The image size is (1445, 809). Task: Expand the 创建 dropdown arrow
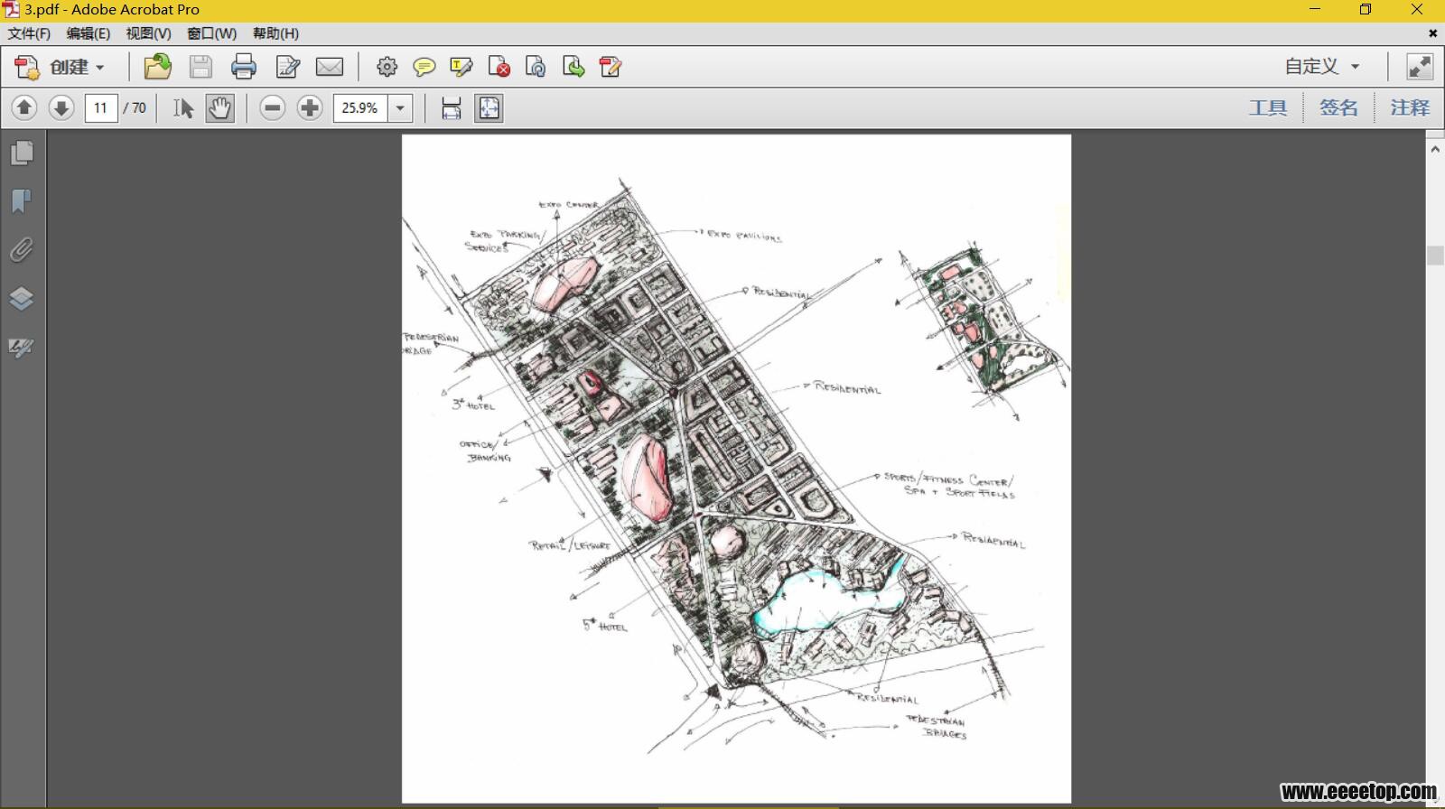(x=100, y=68)
